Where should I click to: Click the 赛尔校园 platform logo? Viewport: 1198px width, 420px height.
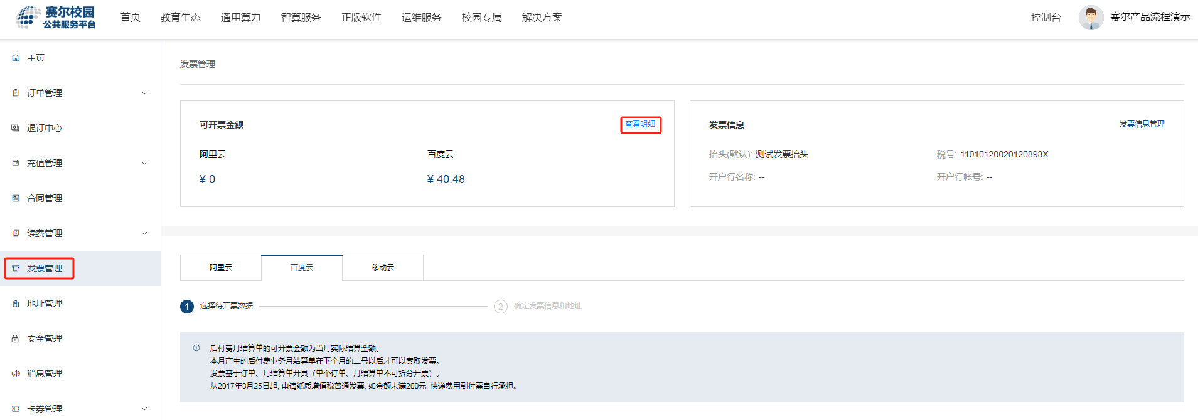point(56,18)
